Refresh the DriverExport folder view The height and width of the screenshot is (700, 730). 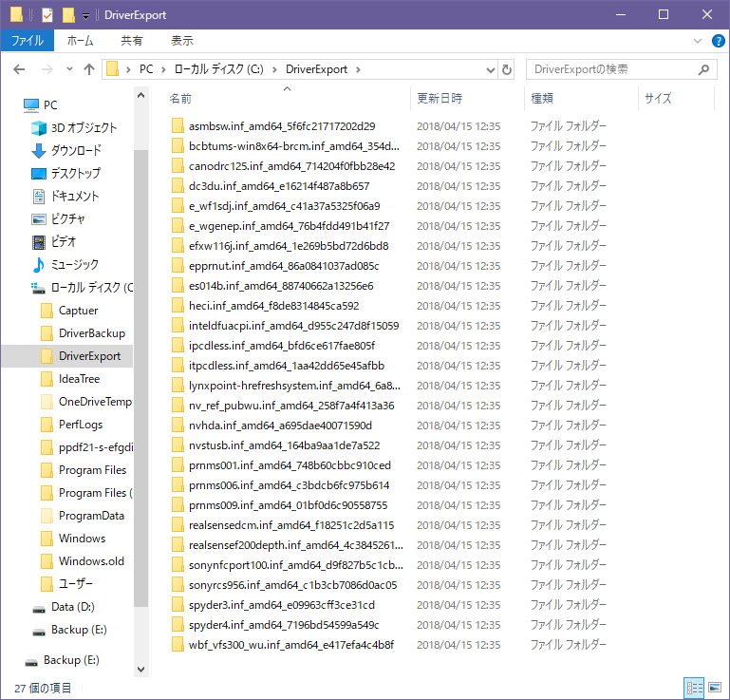coord(507,70)
